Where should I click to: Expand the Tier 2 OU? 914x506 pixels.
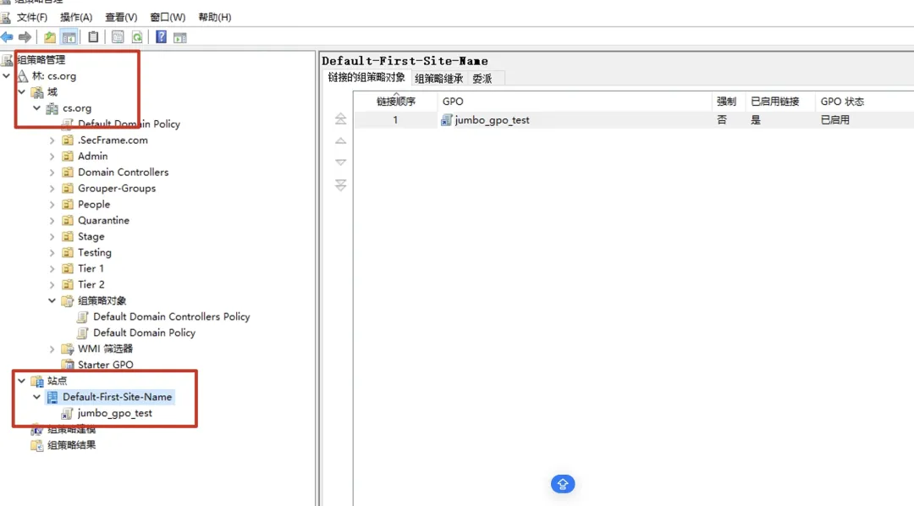[x=52, y=284]
